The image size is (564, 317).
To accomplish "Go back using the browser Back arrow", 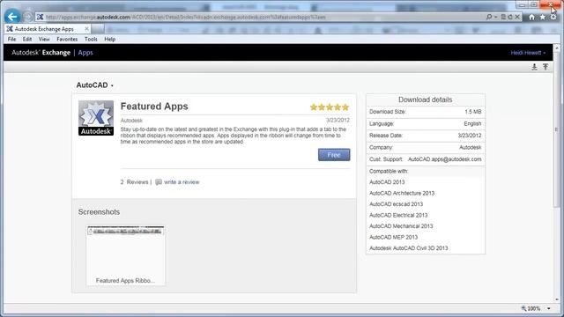I will click(12, 17).
